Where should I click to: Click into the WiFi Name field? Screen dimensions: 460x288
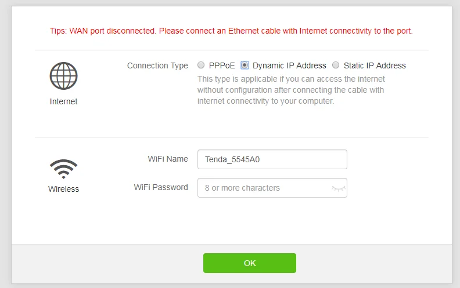pos(272,159)
